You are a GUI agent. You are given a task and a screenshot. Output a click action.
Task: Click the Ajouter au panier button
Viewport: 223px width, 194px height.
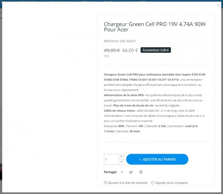157,159
